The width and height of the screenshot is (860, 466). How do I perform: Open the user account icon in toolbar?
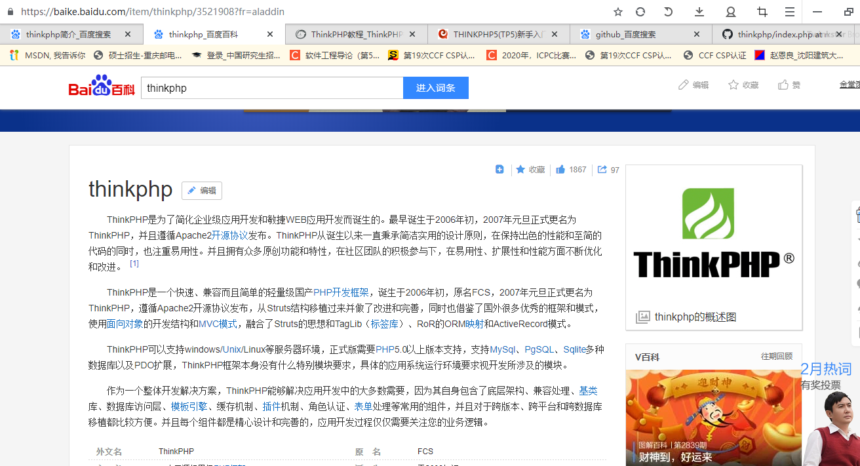(x=730, y=12)
